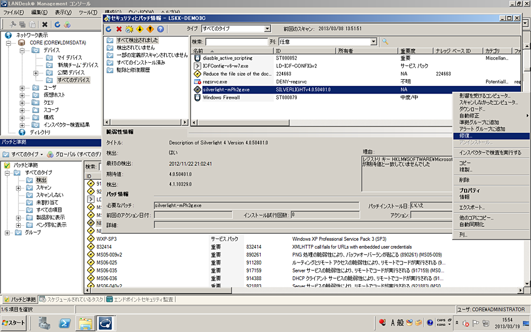This screenshot has height=332, width=531.
Task: Click the database icon beside CORE (CORE¥LDMSDATA)
Action: point(22,42)
